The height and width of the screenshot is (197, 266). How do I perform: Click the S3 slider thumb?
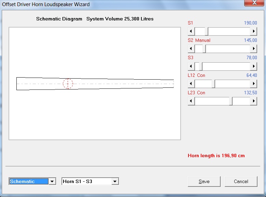click(201, 66)
